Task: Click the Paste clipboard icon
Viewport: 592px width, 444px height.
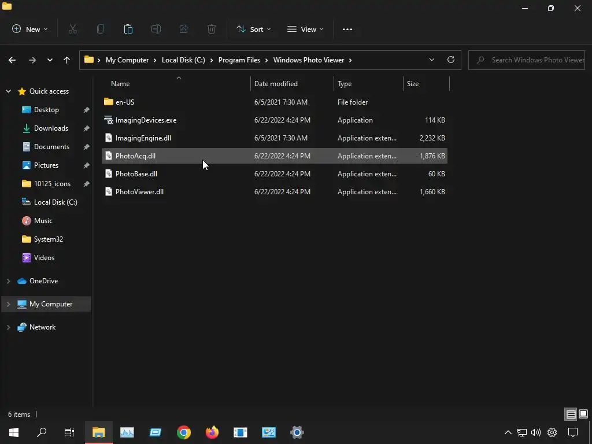Action: point(128,29)
